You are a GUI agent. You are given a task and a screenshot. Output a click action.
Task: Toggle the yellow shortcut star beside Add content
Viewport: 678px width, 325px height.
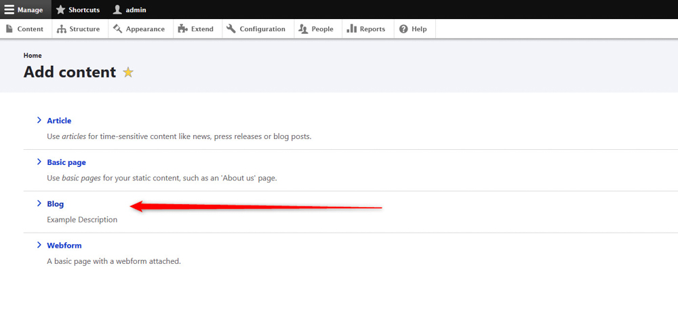[x=128, y=73]
